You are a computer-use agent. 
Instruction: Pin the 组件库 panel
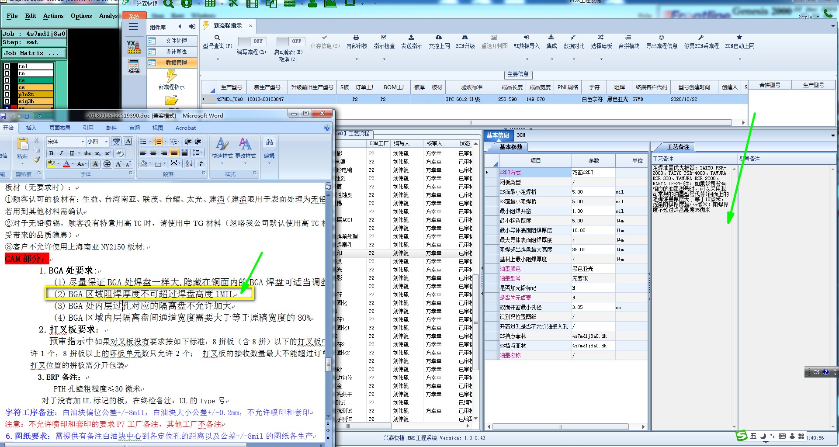[192, 27]
